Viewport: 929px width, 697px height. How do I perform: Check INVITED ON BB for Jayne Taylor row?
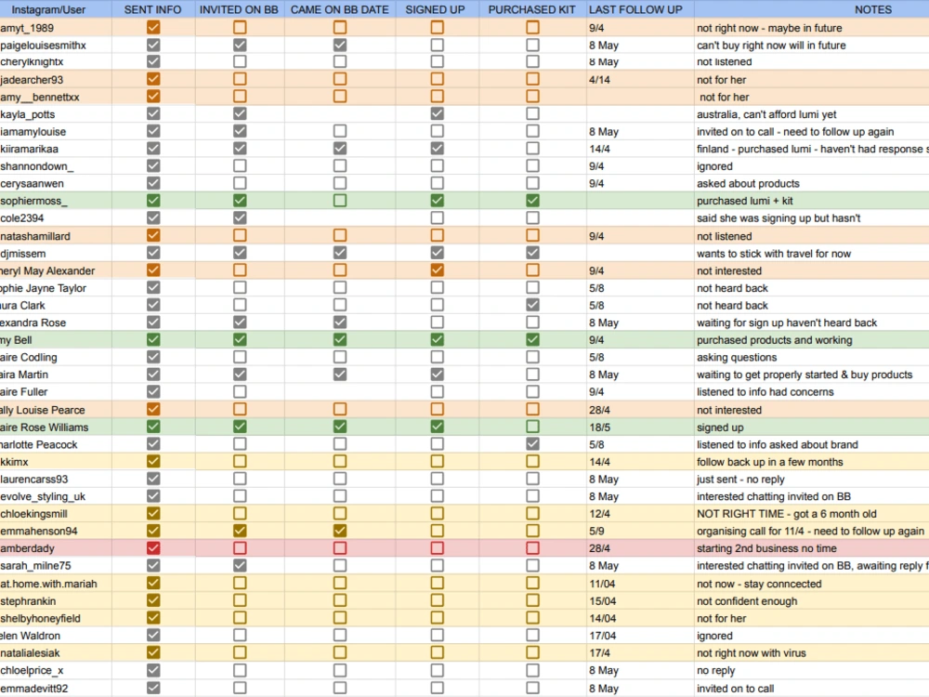[240, 287]
